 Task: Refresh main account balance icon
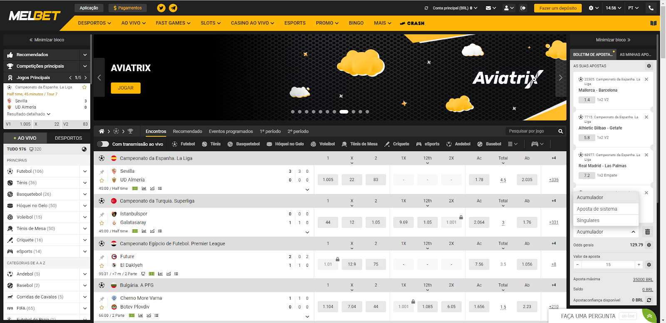point(426,8)
